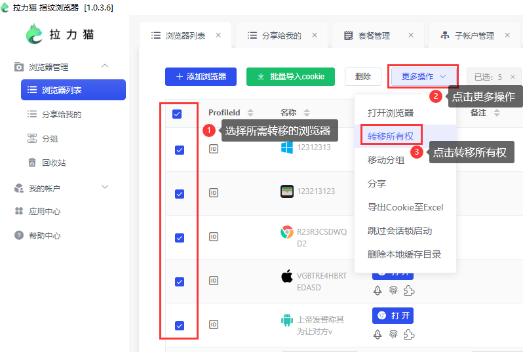The height and width of the screenshot is (352, 523).
Task: Collapse the 浏览器管理 sidebar section
Action: [105, 66]
